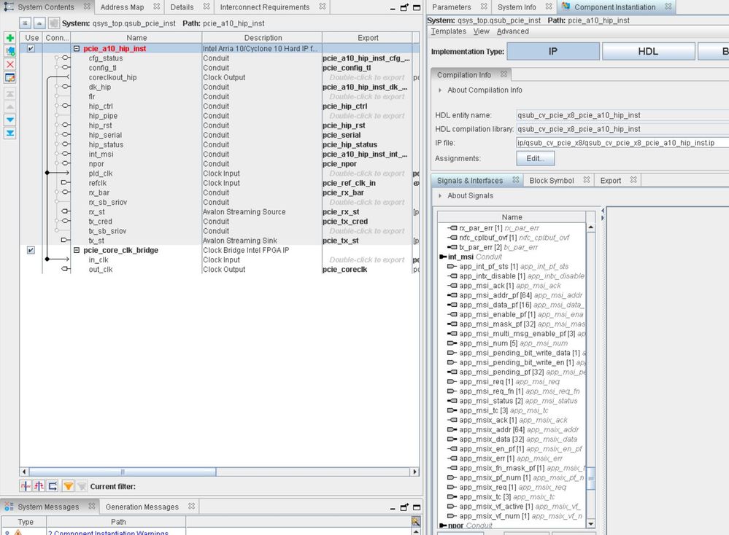
Task: Click the HDL entity name field
Action: click(x=622, y=115)
